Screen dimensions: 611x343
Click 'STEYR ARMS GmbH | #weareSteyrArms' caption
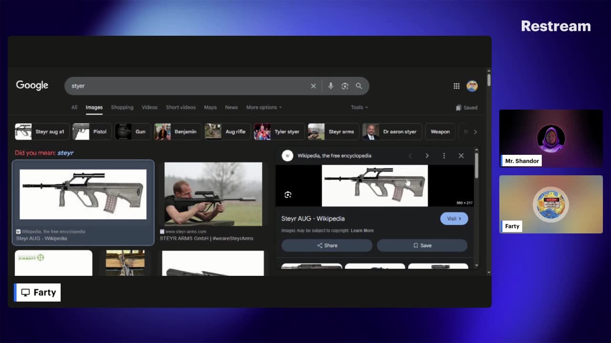(207, 239)
